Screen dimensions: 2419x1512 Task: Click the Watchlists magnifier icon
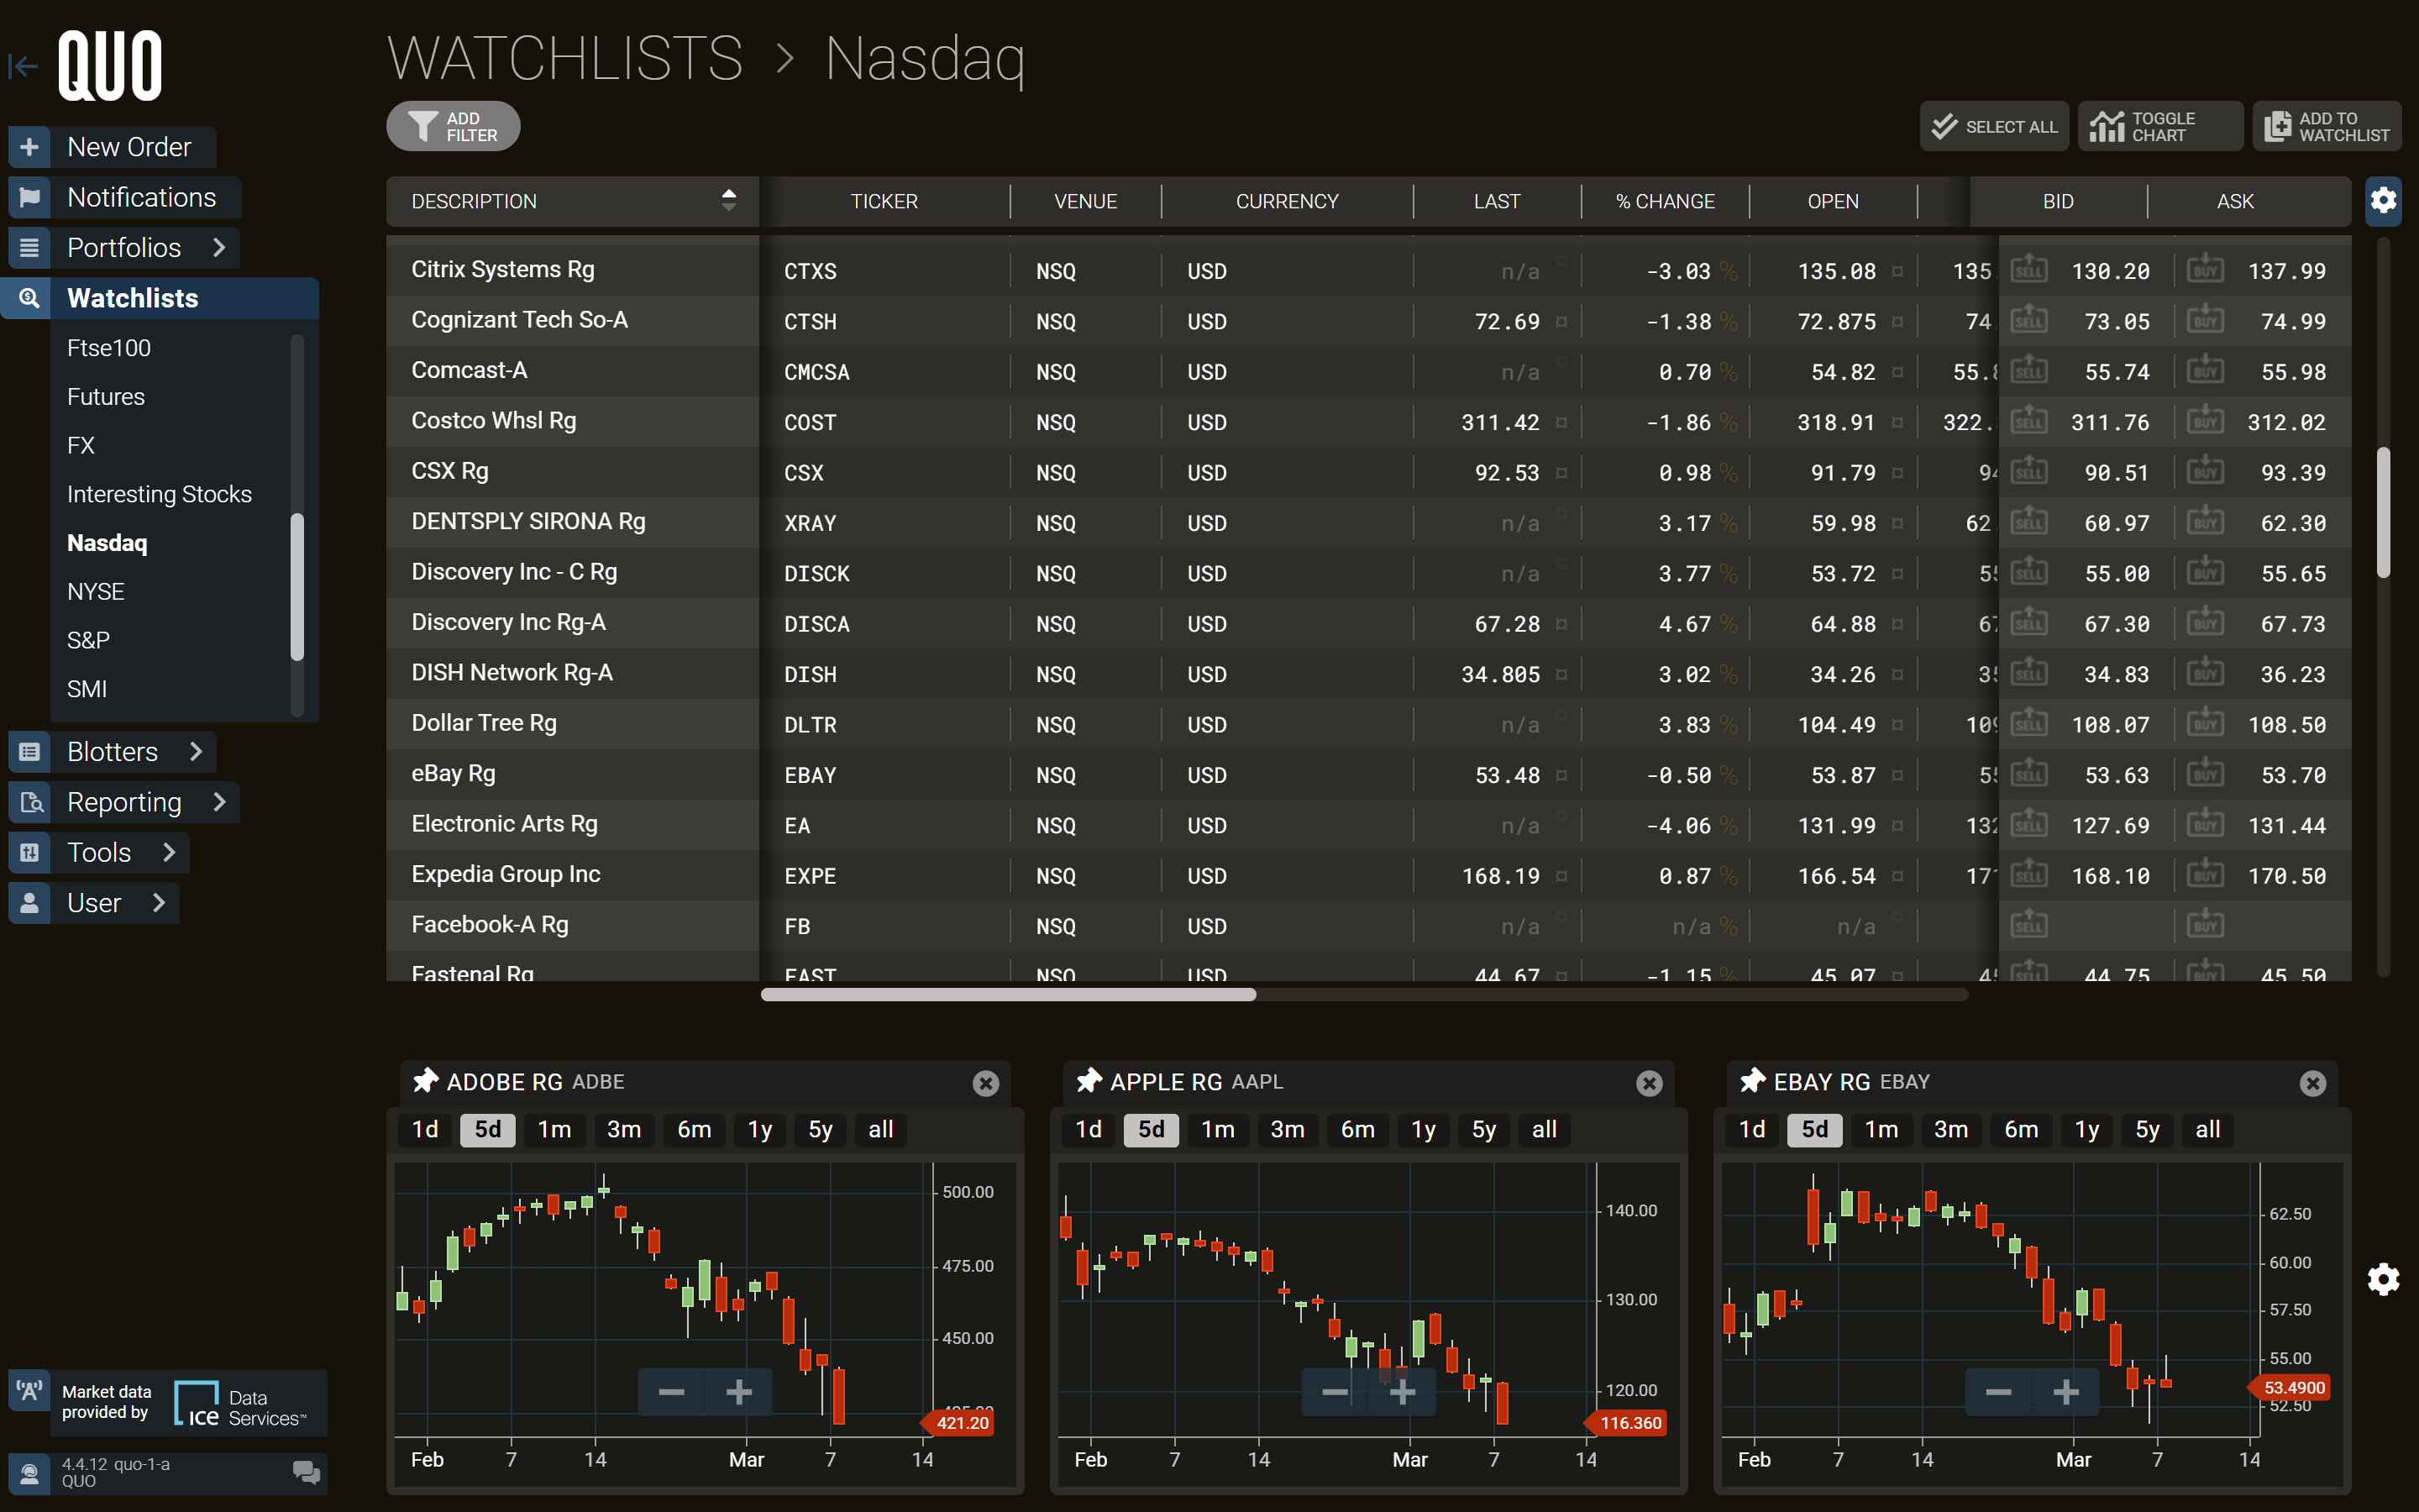[x=29, y=297]
